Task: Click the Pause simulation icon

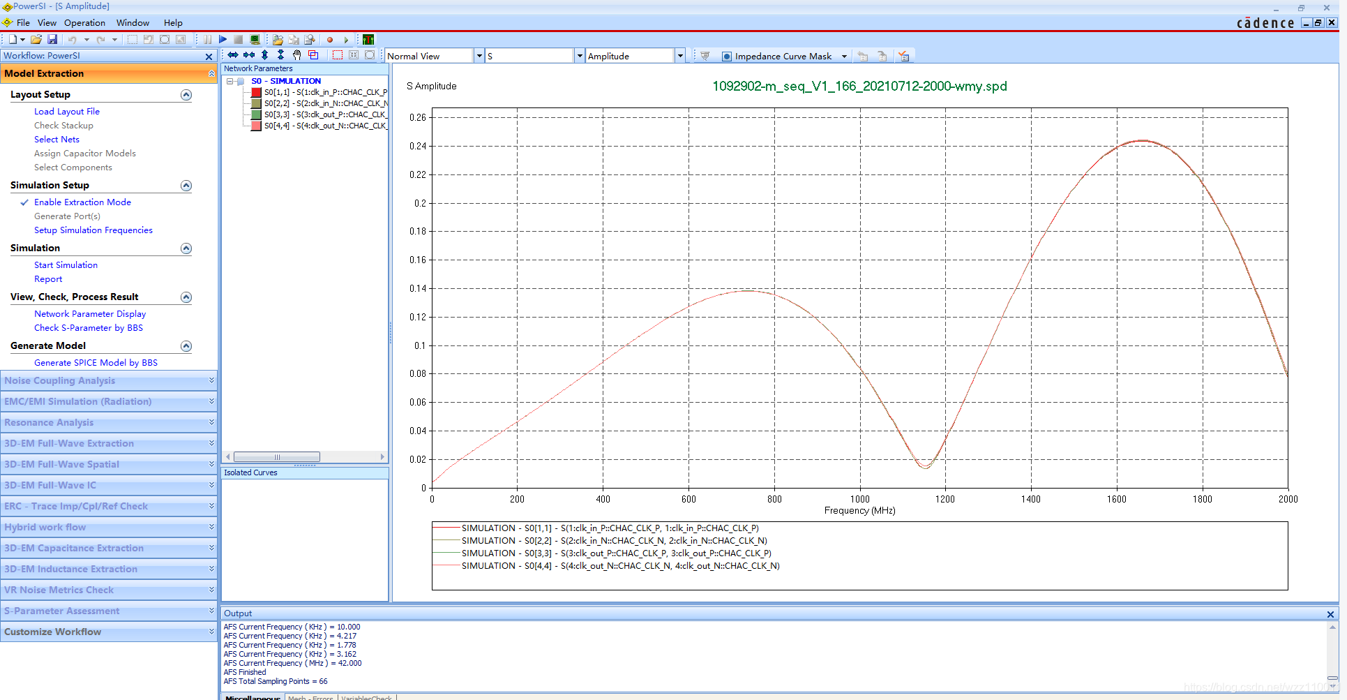Action: click(x=207, y=40)
